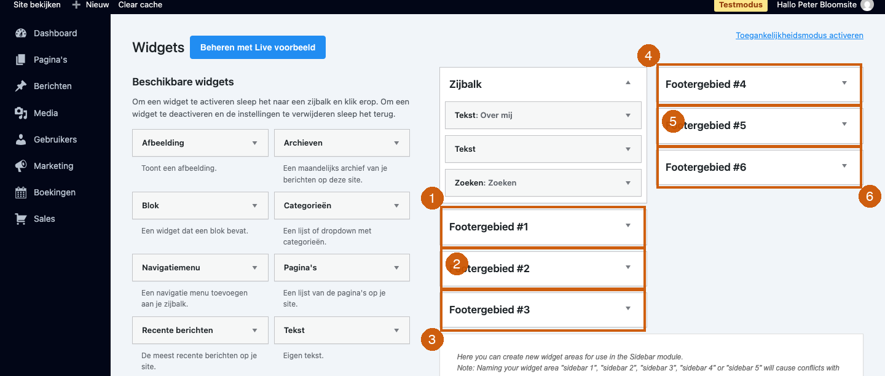
Task: Expand the Blok widget arrow
Action: click(x=254, y=205)
